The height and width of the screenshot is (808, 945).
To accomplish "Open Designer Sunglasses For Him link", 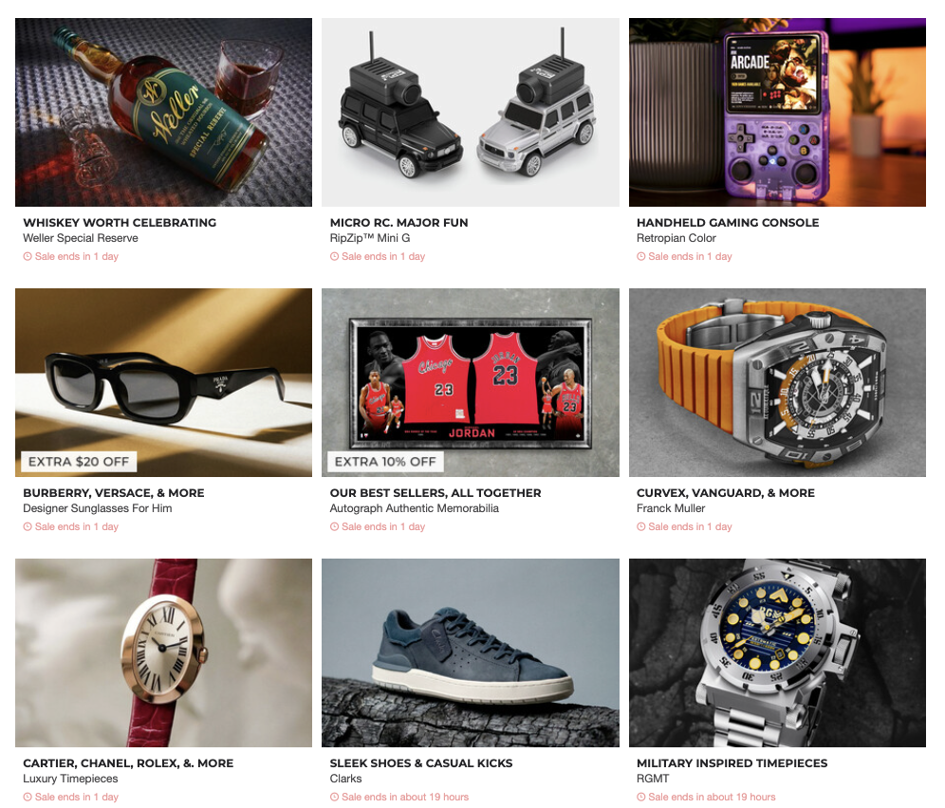I will tap(97, 508).
